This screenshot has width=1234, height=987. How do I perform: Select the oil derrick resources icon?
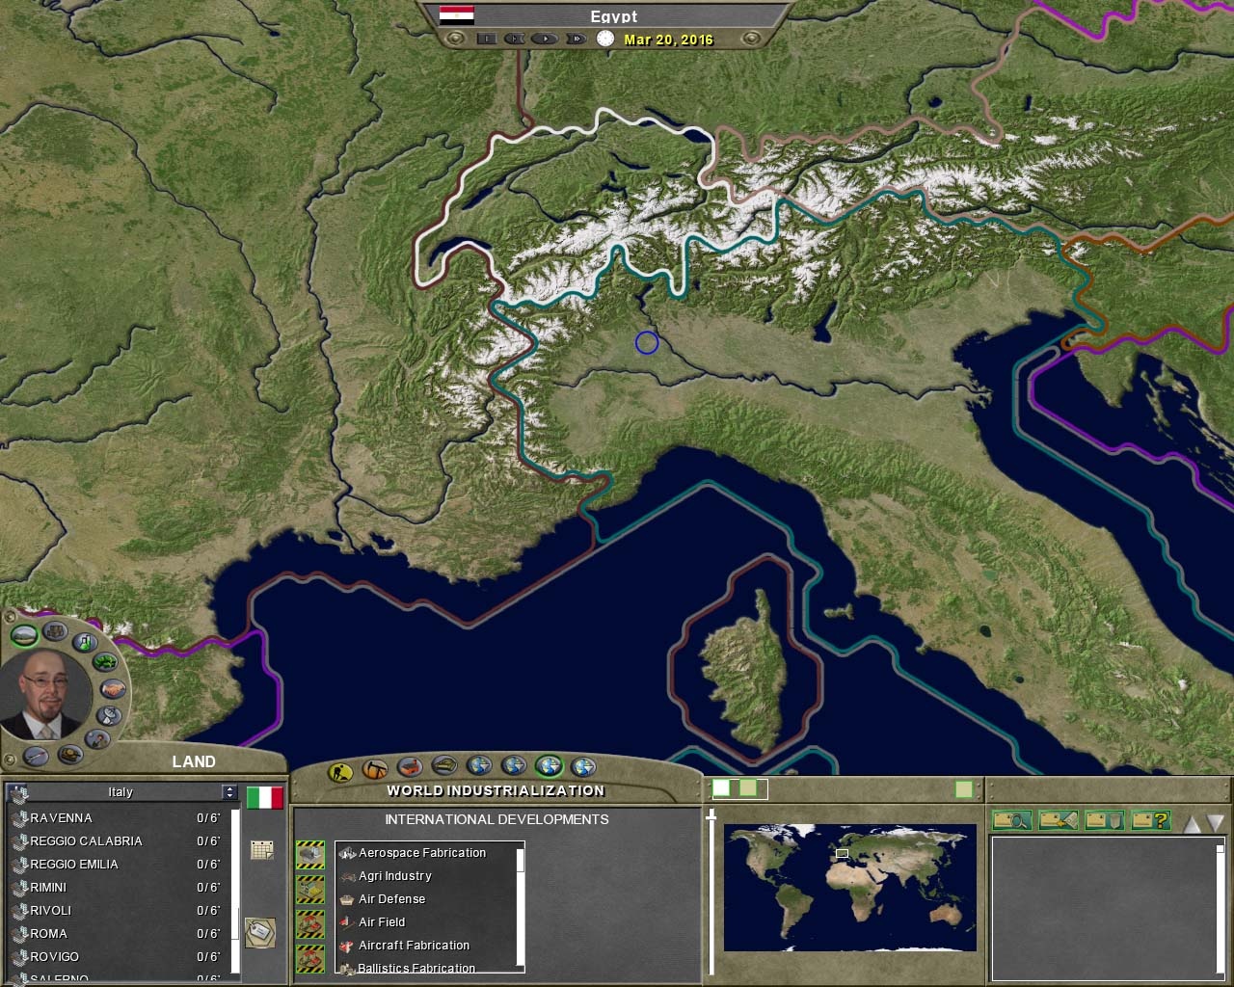375,769
